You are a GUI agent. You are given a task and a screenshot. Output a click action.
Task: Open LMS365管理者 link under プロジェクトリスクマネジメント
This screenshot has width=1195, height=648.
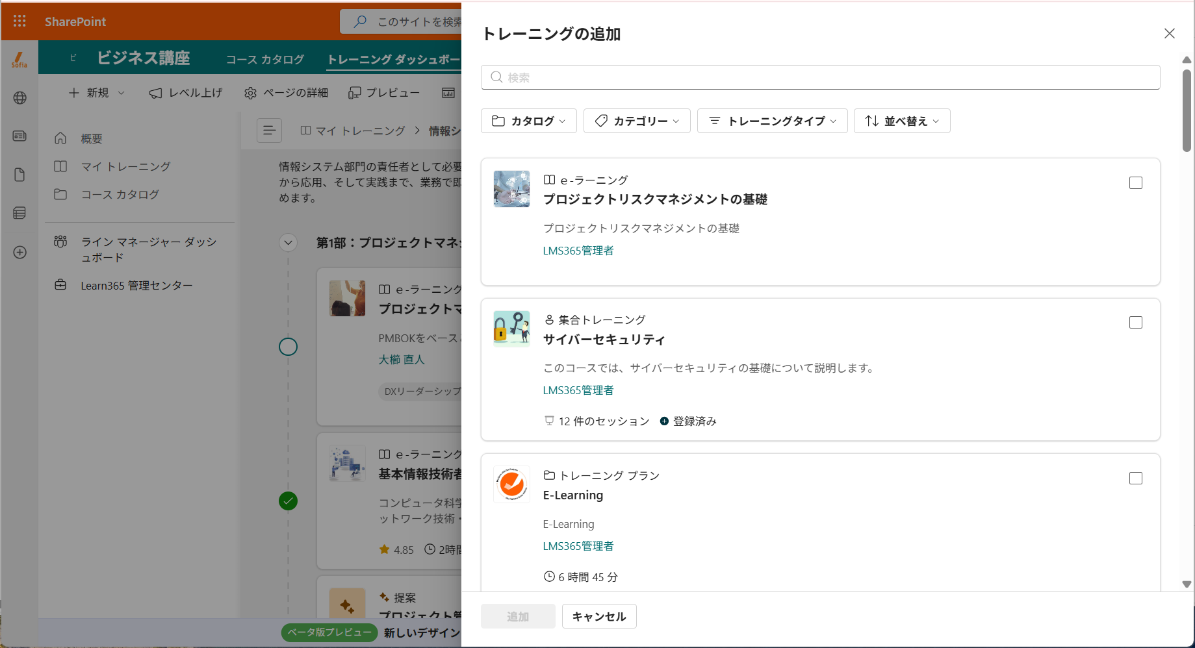click(578, 251)
